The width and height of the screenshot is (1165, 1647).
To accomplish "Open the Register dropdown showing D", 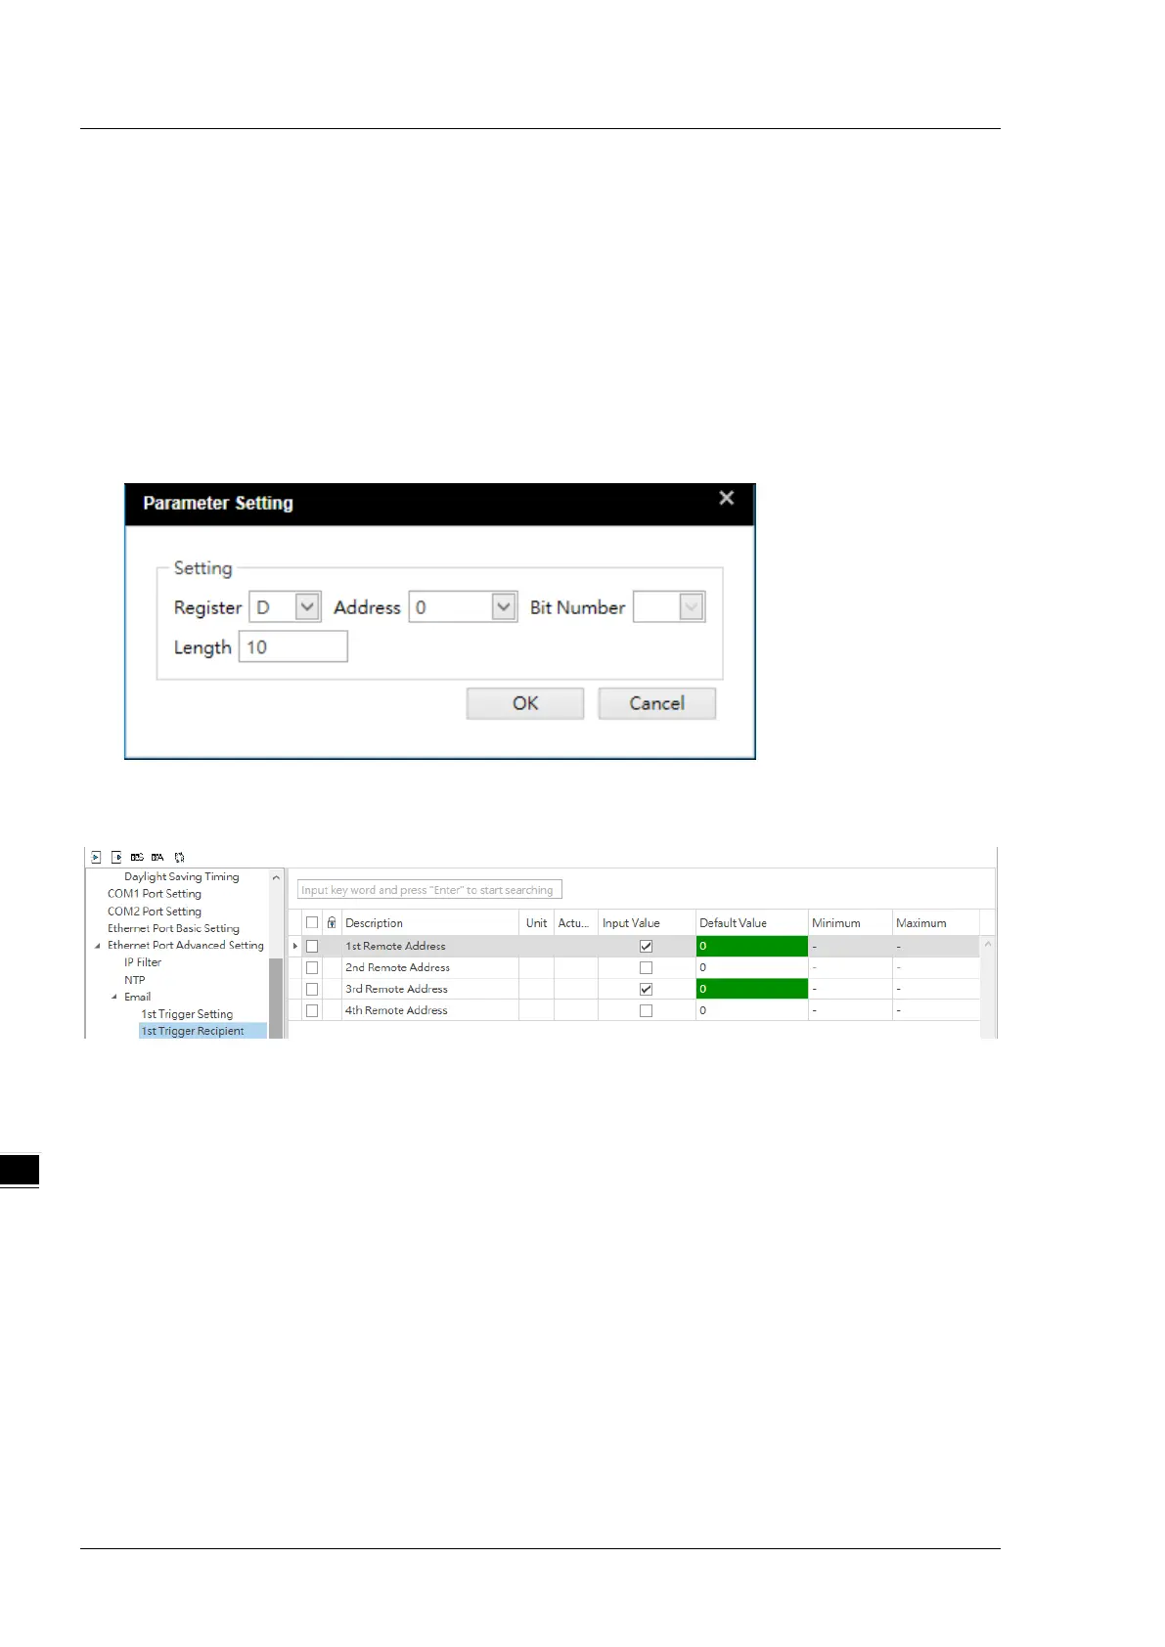I will coord(307,606).
